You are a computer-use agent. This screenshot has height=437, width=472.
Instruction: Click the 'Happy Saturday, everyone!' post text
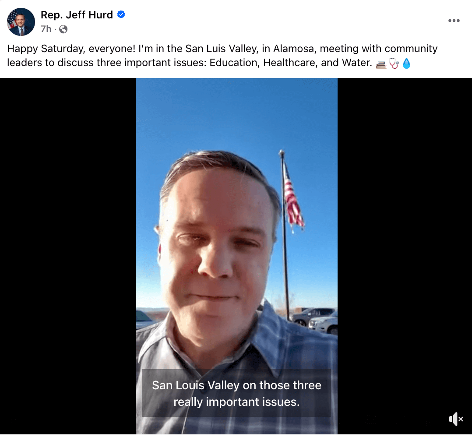click(x=71, y=49)
